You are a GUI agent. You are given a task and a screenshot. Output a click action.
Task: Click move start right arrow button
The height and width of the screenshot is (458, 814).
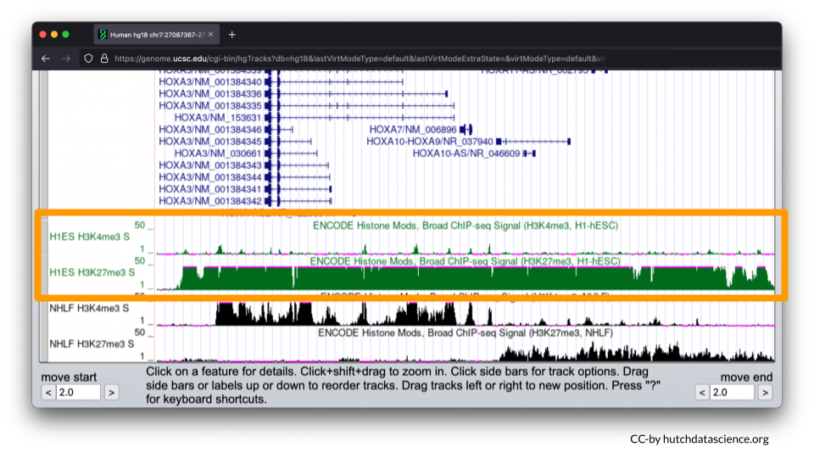112,393
